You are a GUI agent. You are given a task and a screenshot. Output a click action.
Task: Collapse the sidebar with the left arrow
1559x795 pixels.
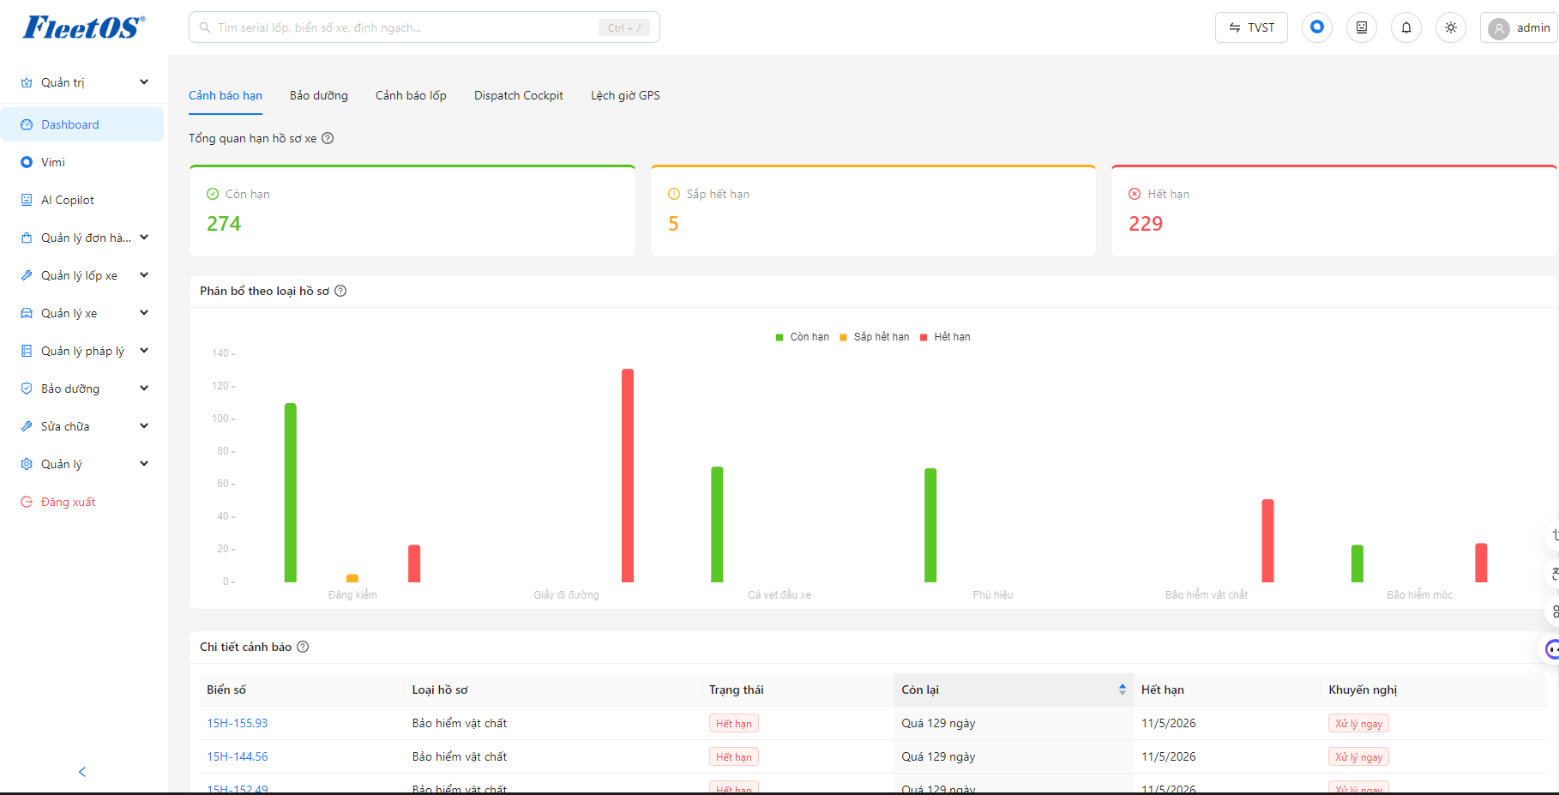(82, 772)
